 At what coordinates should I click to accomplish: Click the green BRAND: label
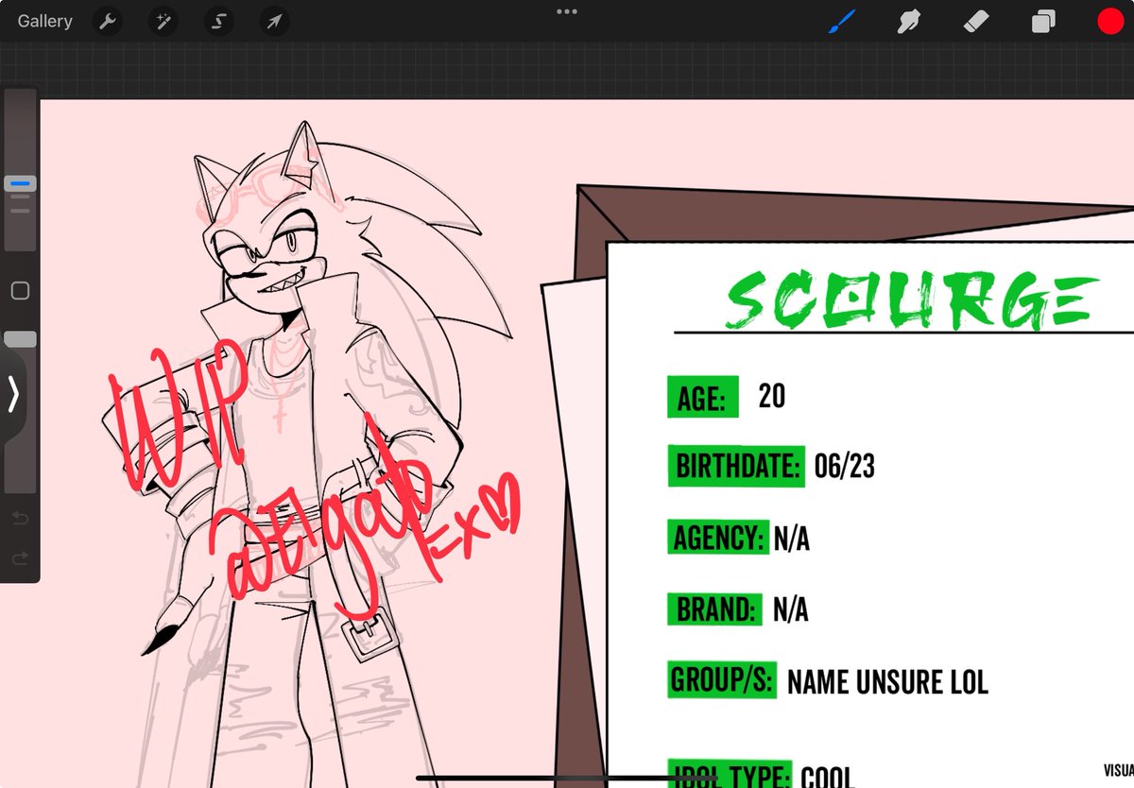[714, 609]
